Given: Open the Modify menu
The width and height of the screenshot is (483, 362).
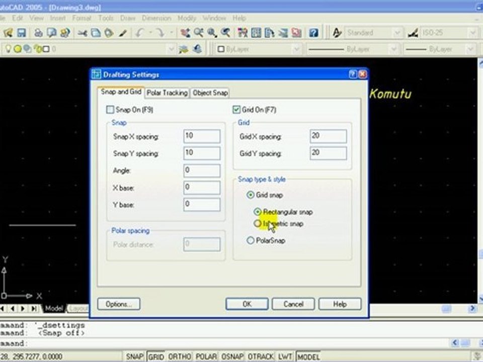Looking at the screenshot, I should 187,18.
